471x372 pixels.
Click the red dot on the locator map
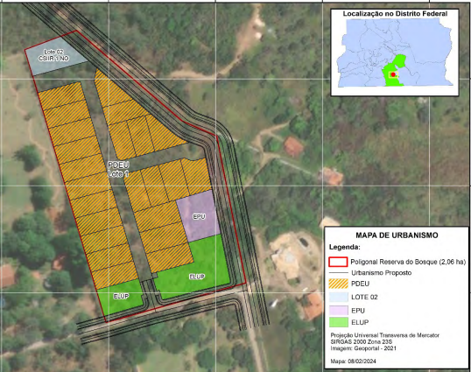point(393,74)
